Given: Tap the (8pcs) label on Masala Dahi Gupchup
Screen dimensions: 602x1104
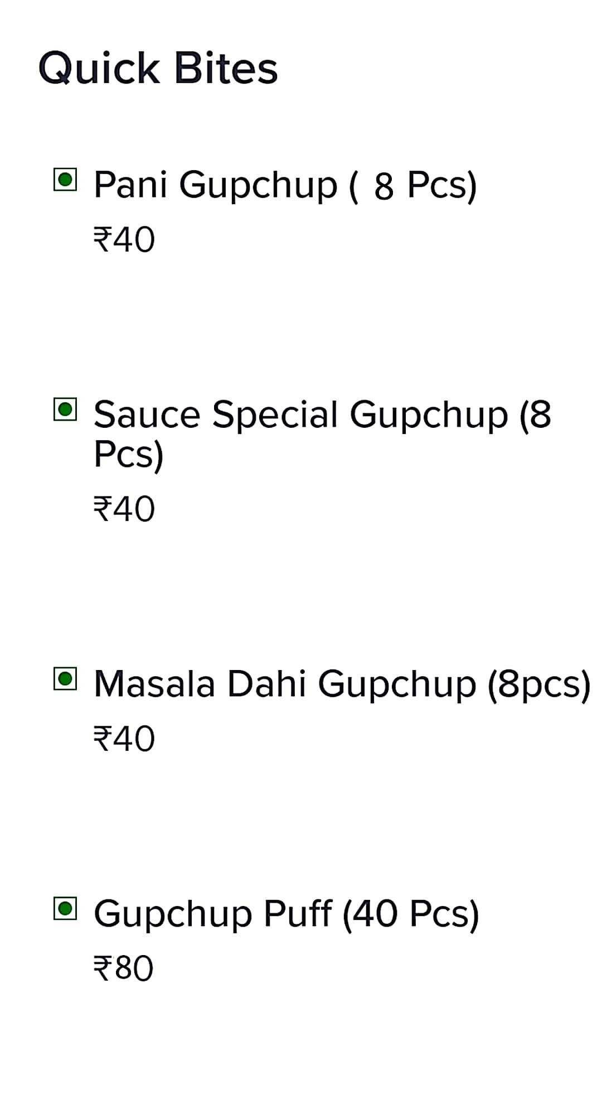Looking at the screenshot, I should point(538,684).
